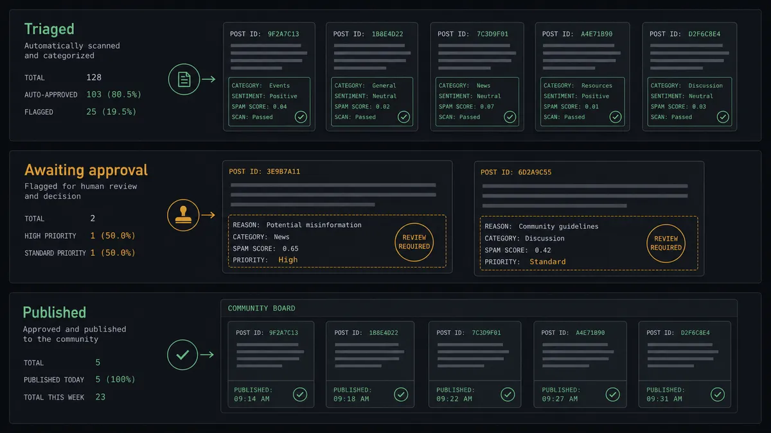Open published post card D2F6C8E4 on Community Board
The height and width of the screenshot is (433, 771).
point(685,364)
